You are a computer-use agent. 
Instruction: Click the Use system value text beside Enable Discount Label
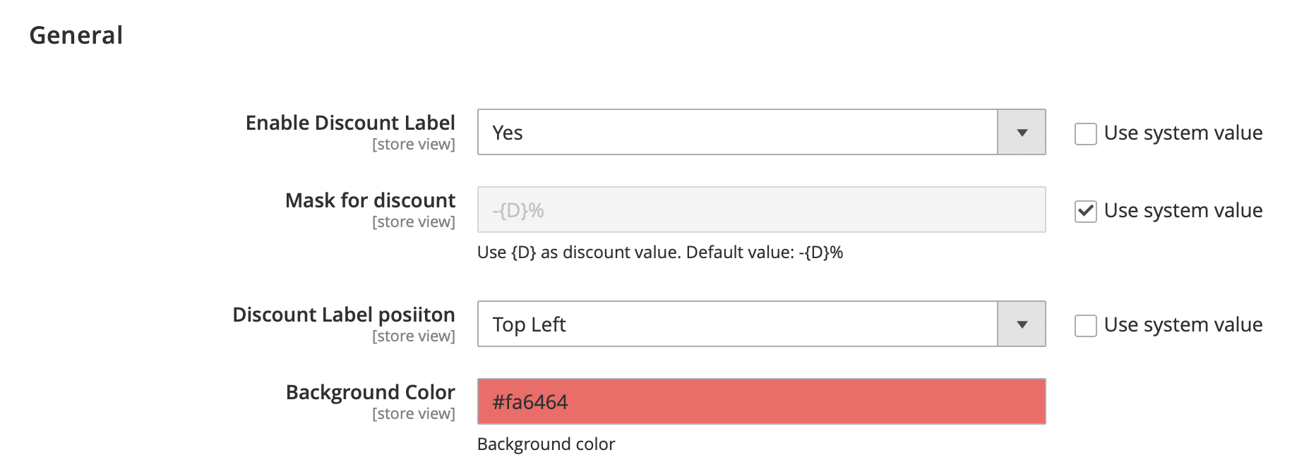(x=1183, y=133)
